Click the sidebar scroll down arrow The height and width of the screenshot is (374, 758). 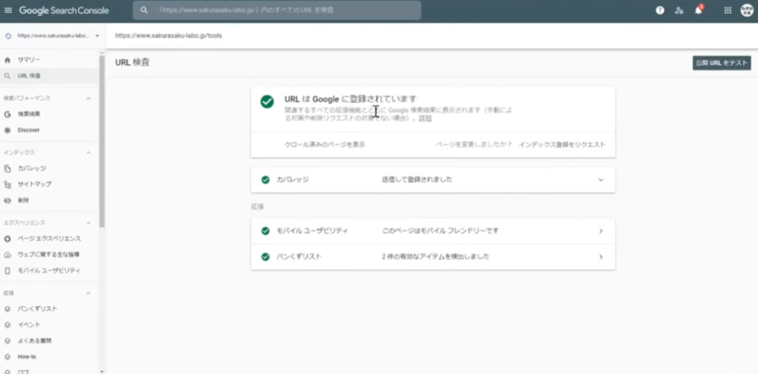pyautogui.click(x=101, y=371)
